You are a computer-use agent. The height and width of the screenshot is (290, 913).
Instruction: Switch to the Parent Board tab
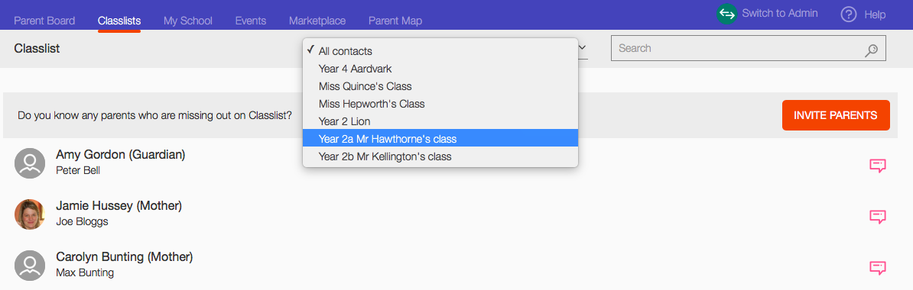click(44, 21)
